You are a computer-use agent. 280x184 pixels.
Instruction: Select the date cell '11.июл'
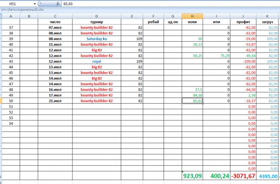pyautogui.click(x=55, y=44)
